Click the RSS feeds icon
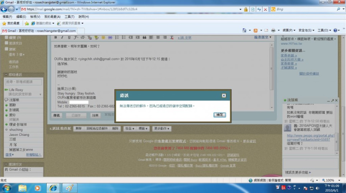The height and width of the screenshot is (193, 346). (x=256, y=30)
